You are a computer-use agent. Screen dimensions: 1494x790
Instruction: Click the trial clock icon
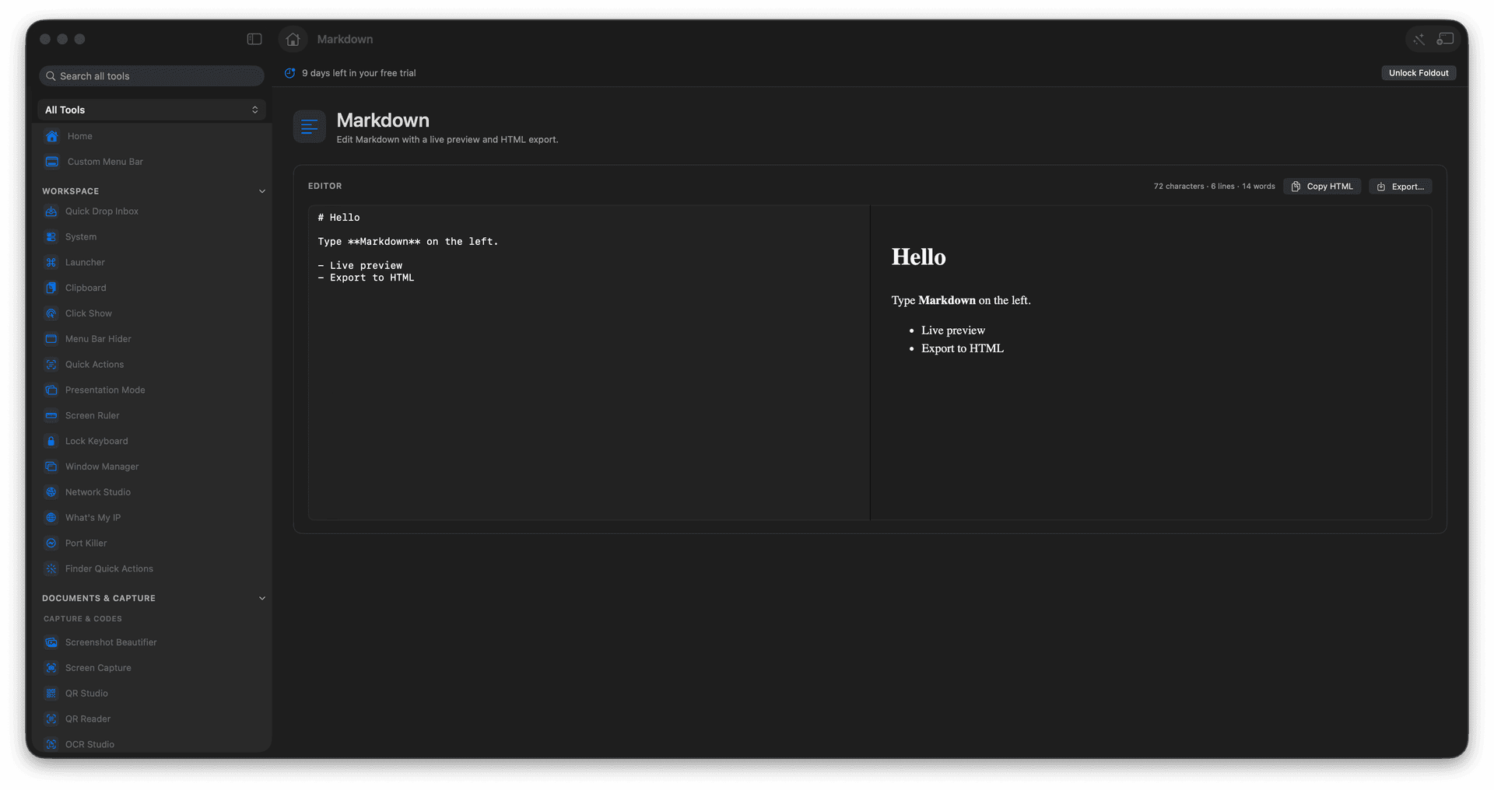coord(289,73)
